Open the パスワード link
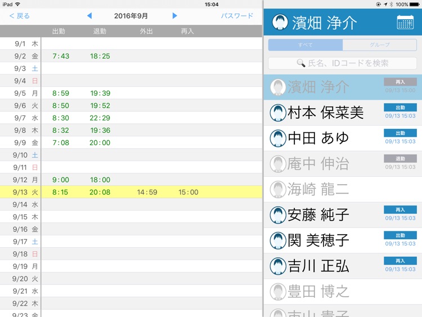 [237, 16]
